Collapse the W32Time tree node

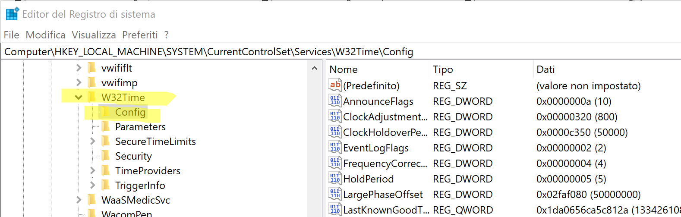[x=79, y=97]
